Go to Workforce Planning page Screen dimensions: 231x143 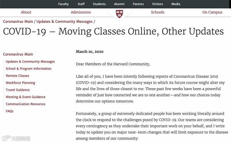(21, 83)
